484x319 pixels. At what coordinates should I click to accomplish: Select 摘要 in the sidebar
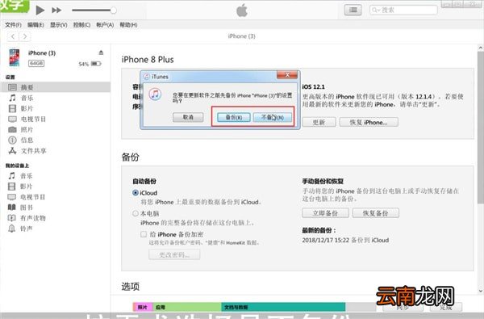point(55,87)
